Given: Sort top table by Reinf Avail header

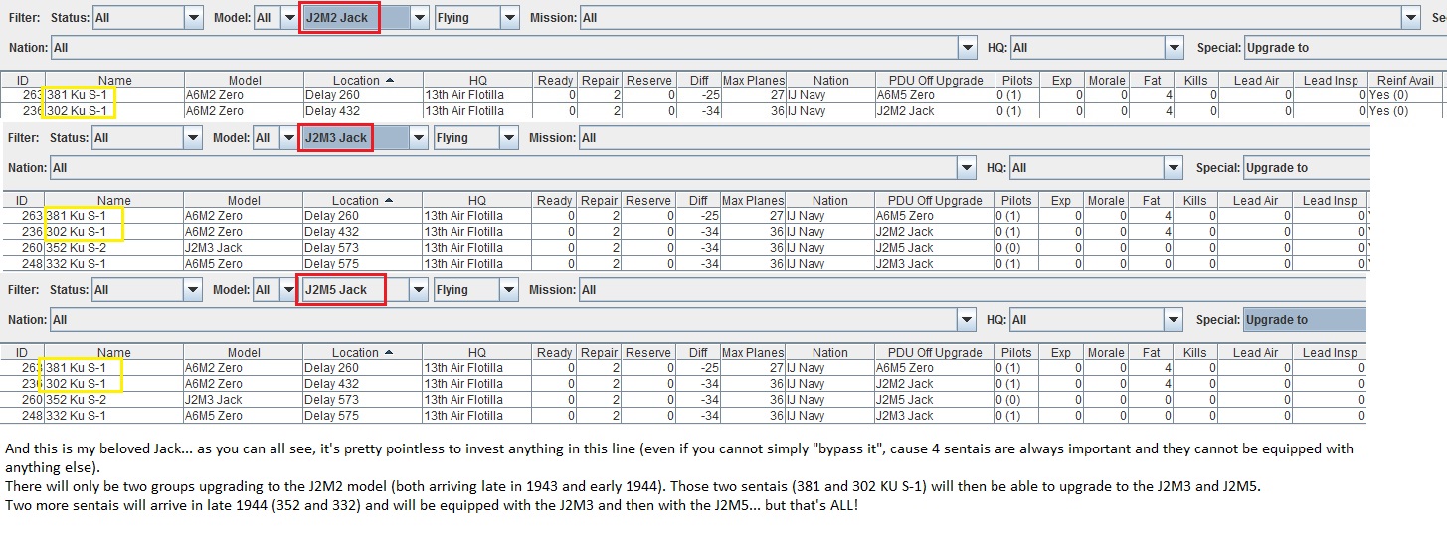Looking at the screenshot, I should click(x=1405, y=80).
